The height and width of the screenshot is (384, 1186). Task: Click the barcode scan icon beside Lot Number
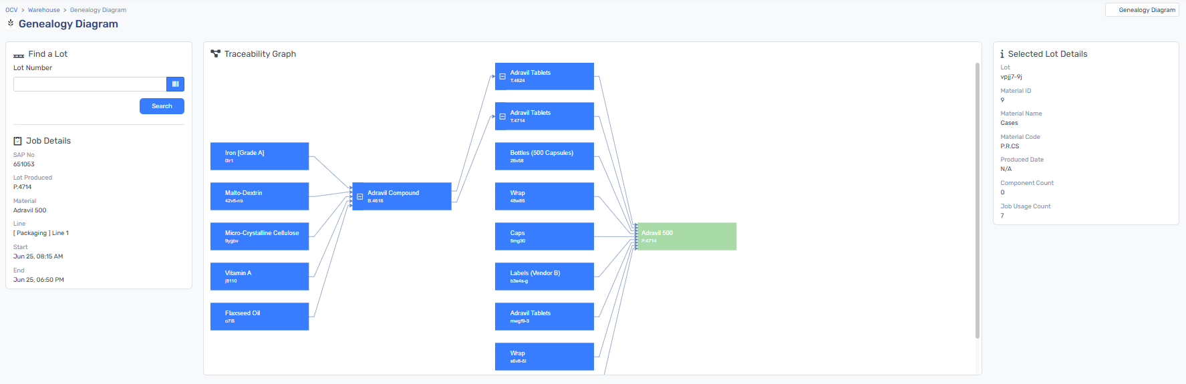175,84
